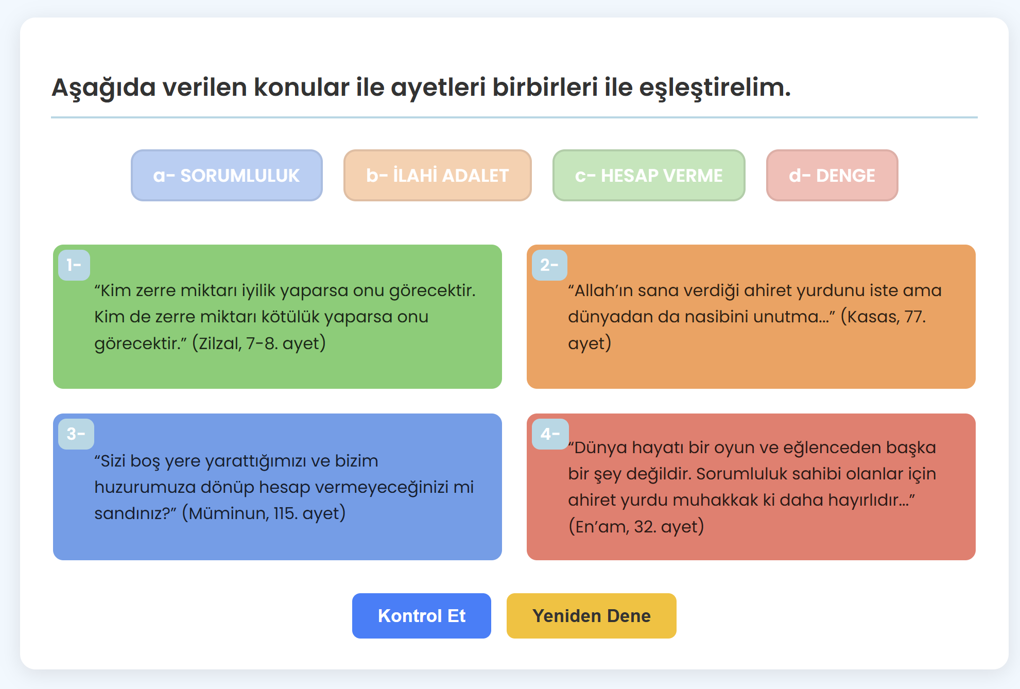Click the Müminun, 115. ayet citation
The height and width of the screenshot is (689, 1020).
tap(264, 513)
